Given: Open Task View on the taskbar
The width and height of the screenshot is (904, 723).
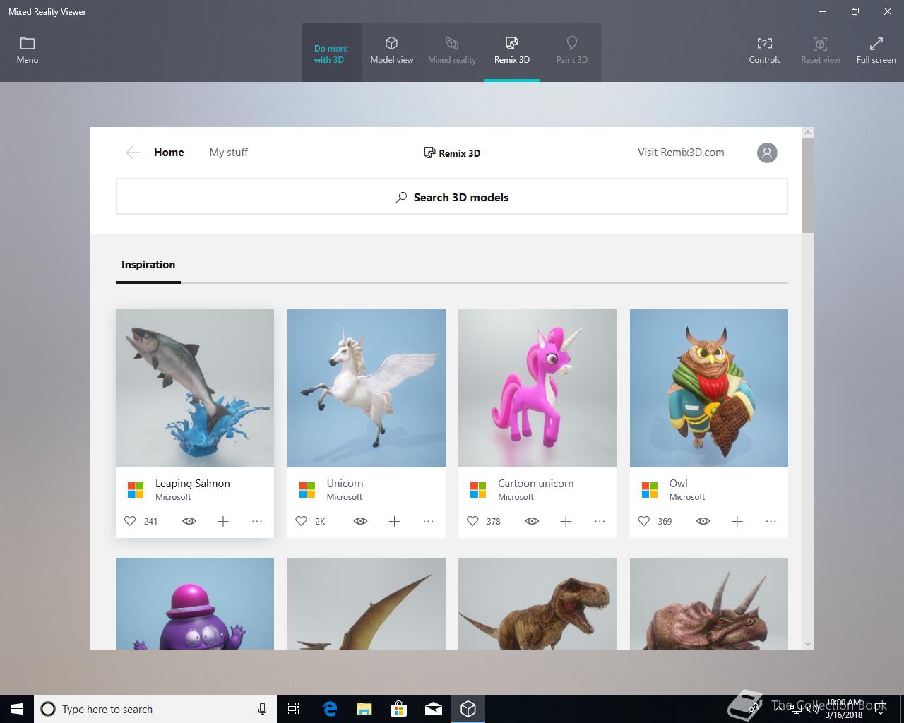Looking at the screenshot, I should point(294,709).
